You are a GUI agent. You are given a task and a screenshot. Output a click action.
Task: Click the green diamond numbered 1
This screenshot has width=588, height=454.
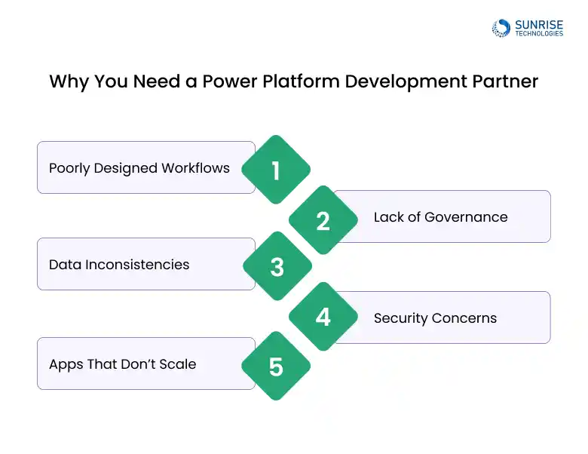coord(276,170)
